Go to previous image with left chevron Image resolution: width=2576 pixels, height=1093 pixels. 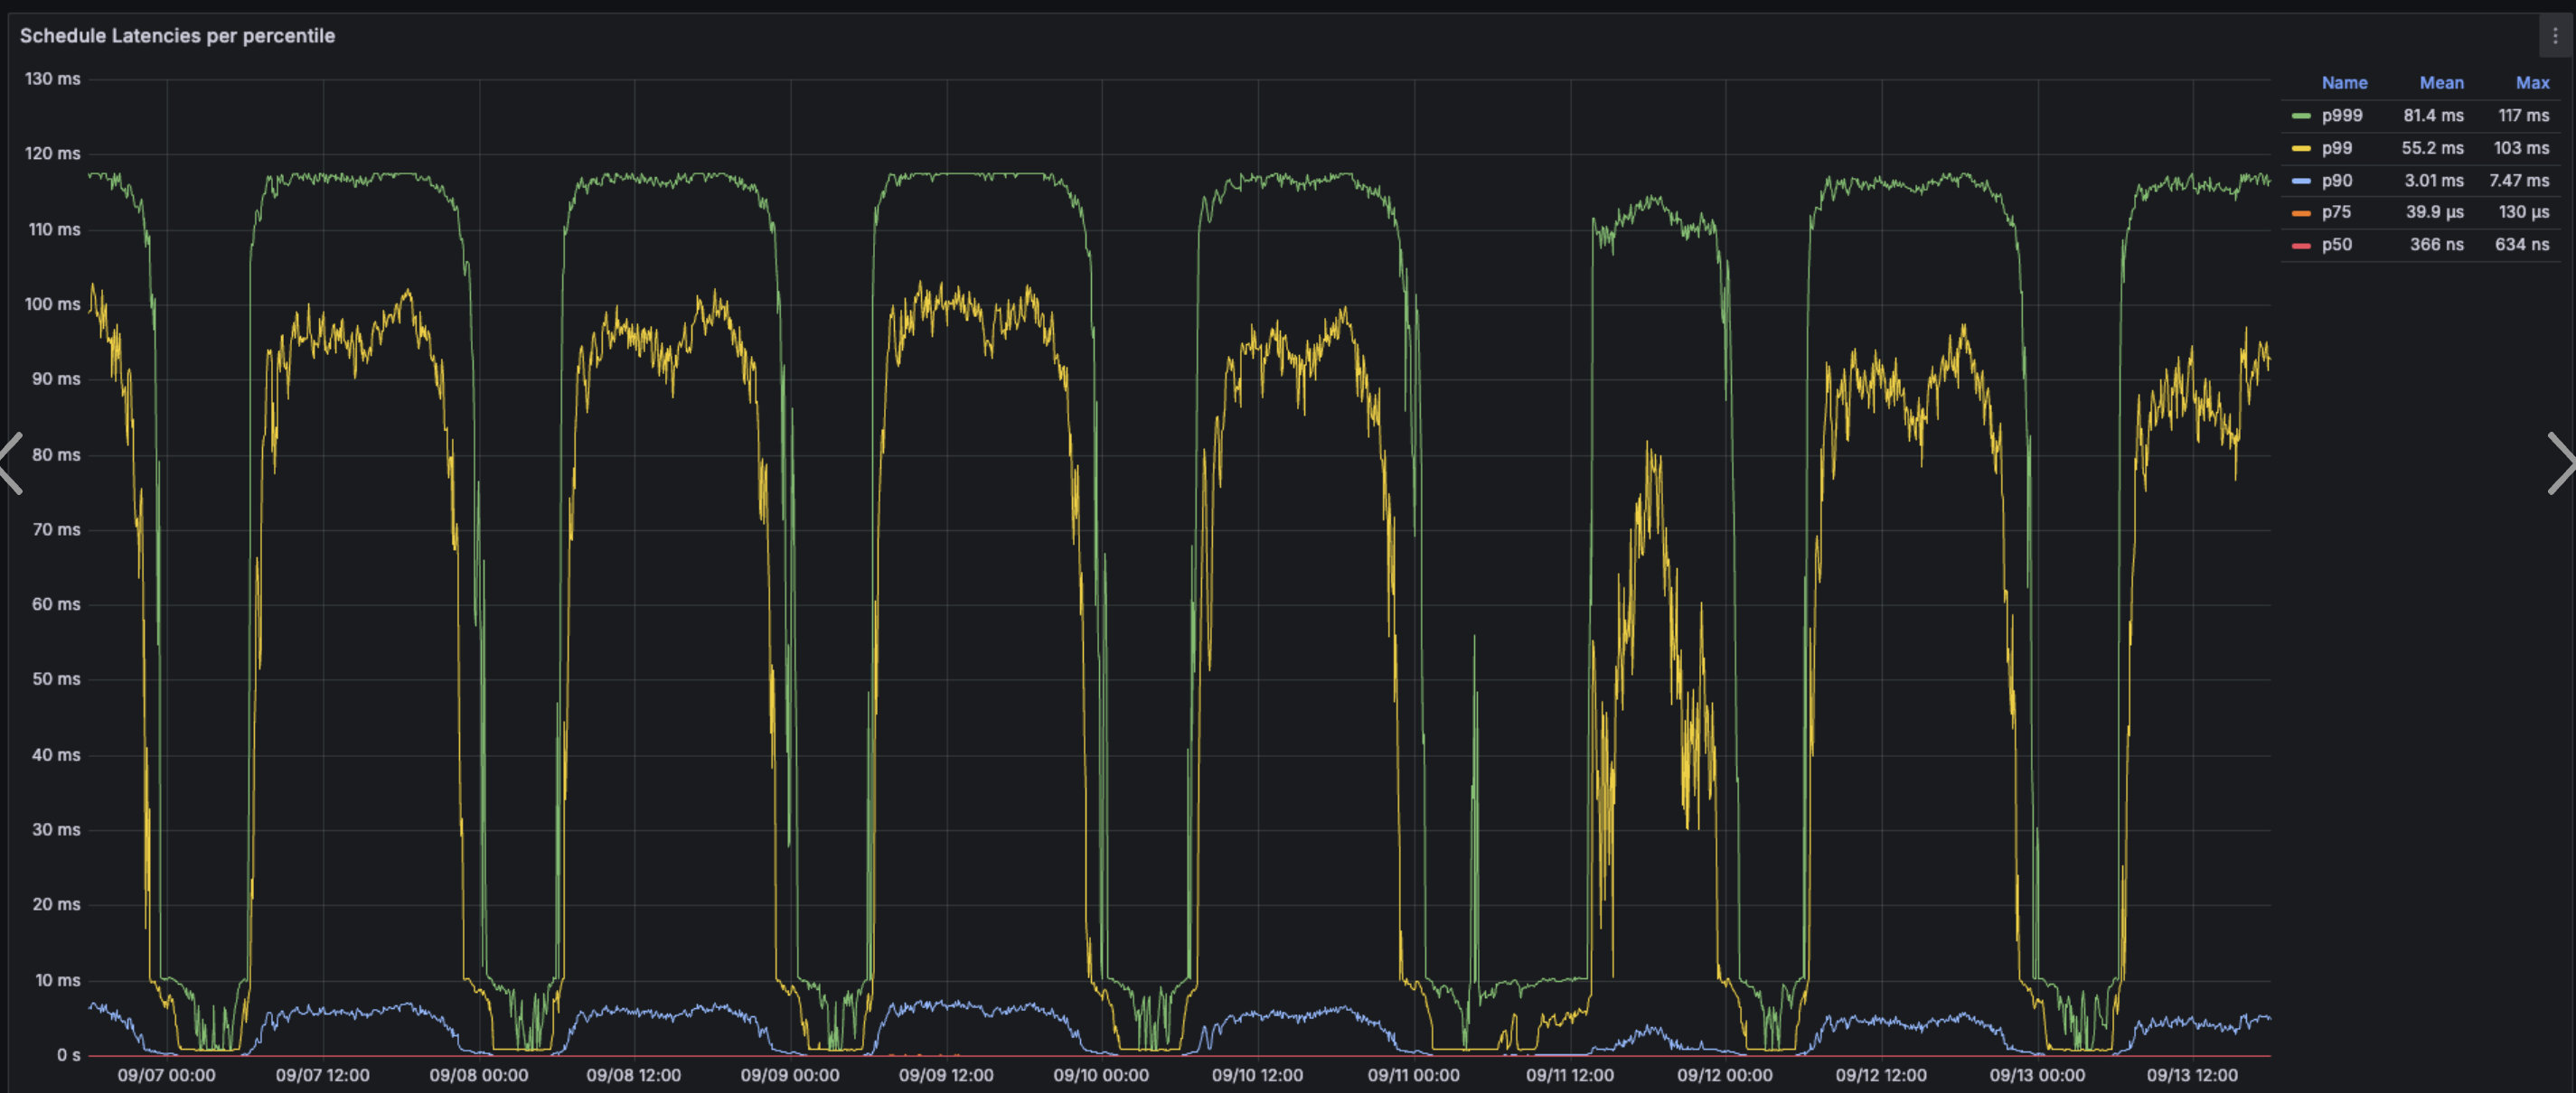coord(12,462)
